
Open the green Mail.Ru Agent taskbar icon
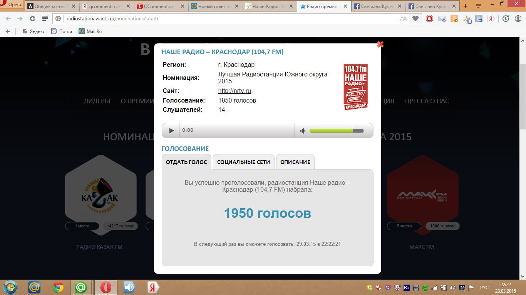point(81,287)
